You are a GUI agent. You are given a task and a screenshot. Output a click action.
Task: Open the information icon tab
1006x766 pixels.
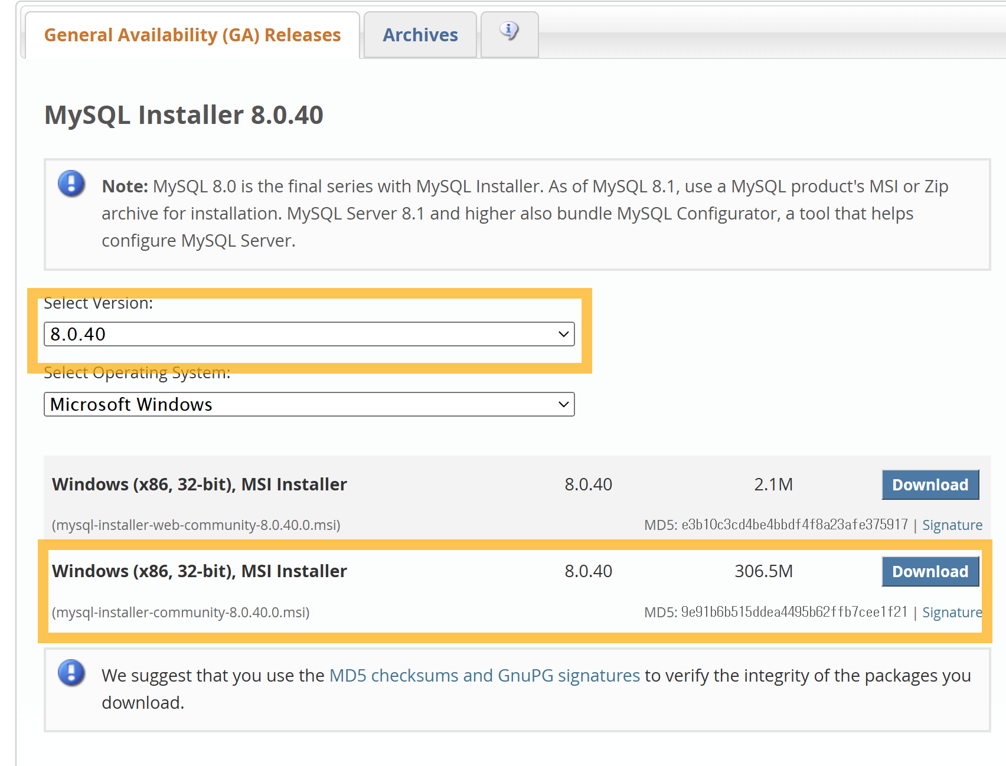(509, 32)
